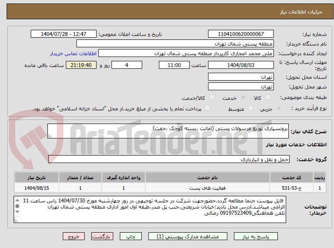Click scroll down arrow in buyer notes
The width and height of the screenshot is (334, 248).
[18, 212]
